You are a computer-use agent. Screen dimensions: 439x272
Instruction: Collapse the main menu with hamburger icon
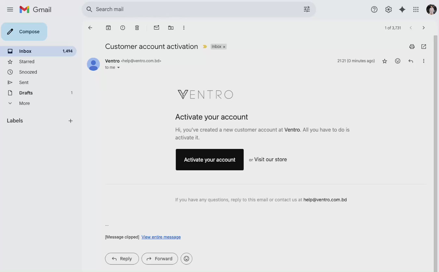click(x=10, y=9)
